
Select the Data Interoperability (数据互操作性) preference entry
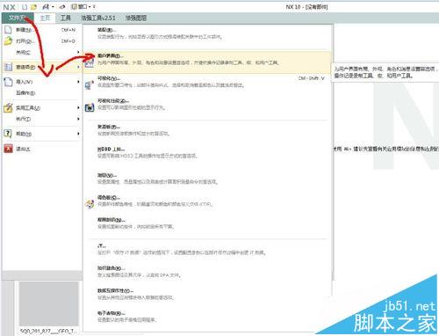click(207, 294)
